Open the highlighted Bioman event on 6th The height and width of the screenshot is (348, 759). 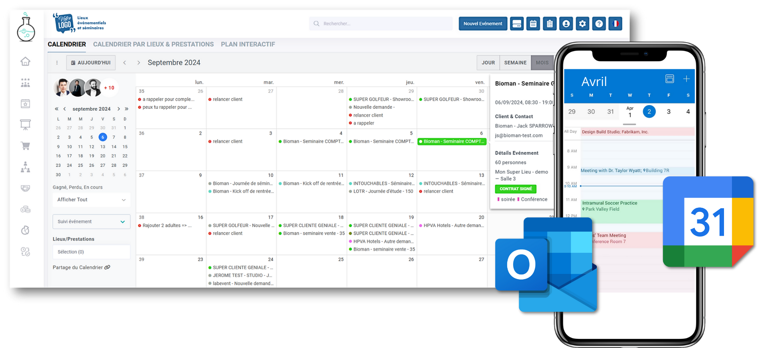tap(452, 141)
